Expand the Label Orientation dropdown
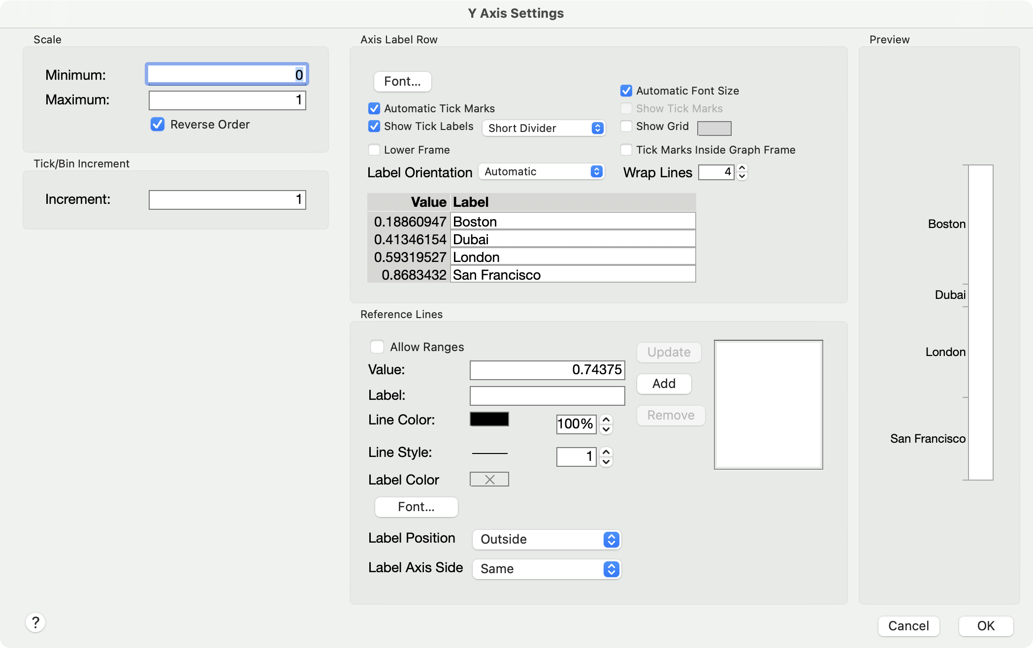The image size is (1033, 648). (542, 171)
